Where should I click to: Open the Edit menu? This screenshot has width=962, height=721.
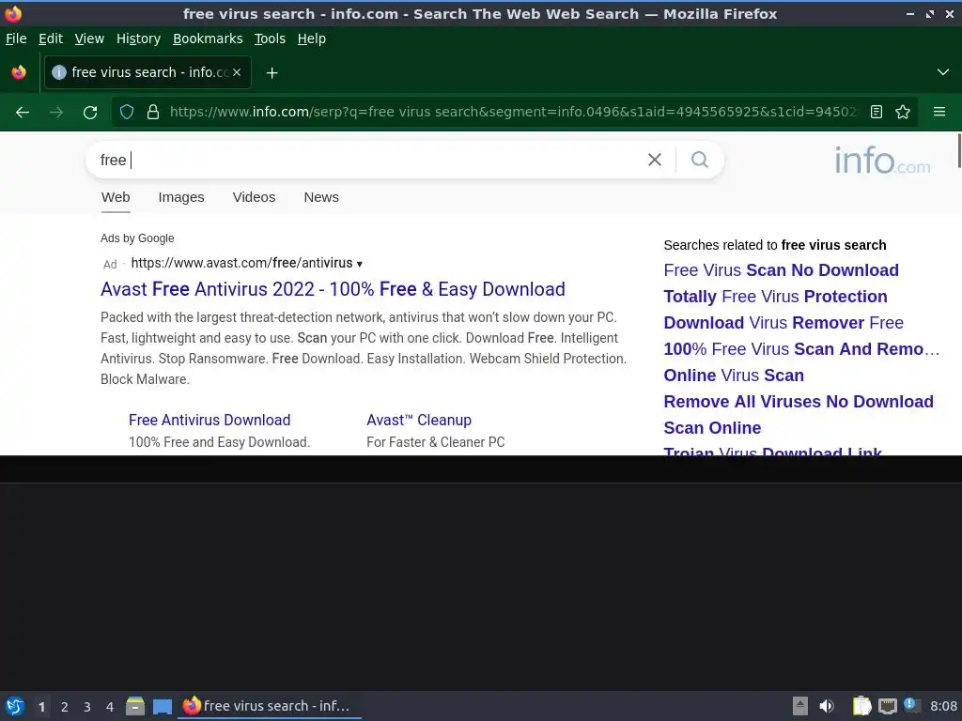coord(51,38)
